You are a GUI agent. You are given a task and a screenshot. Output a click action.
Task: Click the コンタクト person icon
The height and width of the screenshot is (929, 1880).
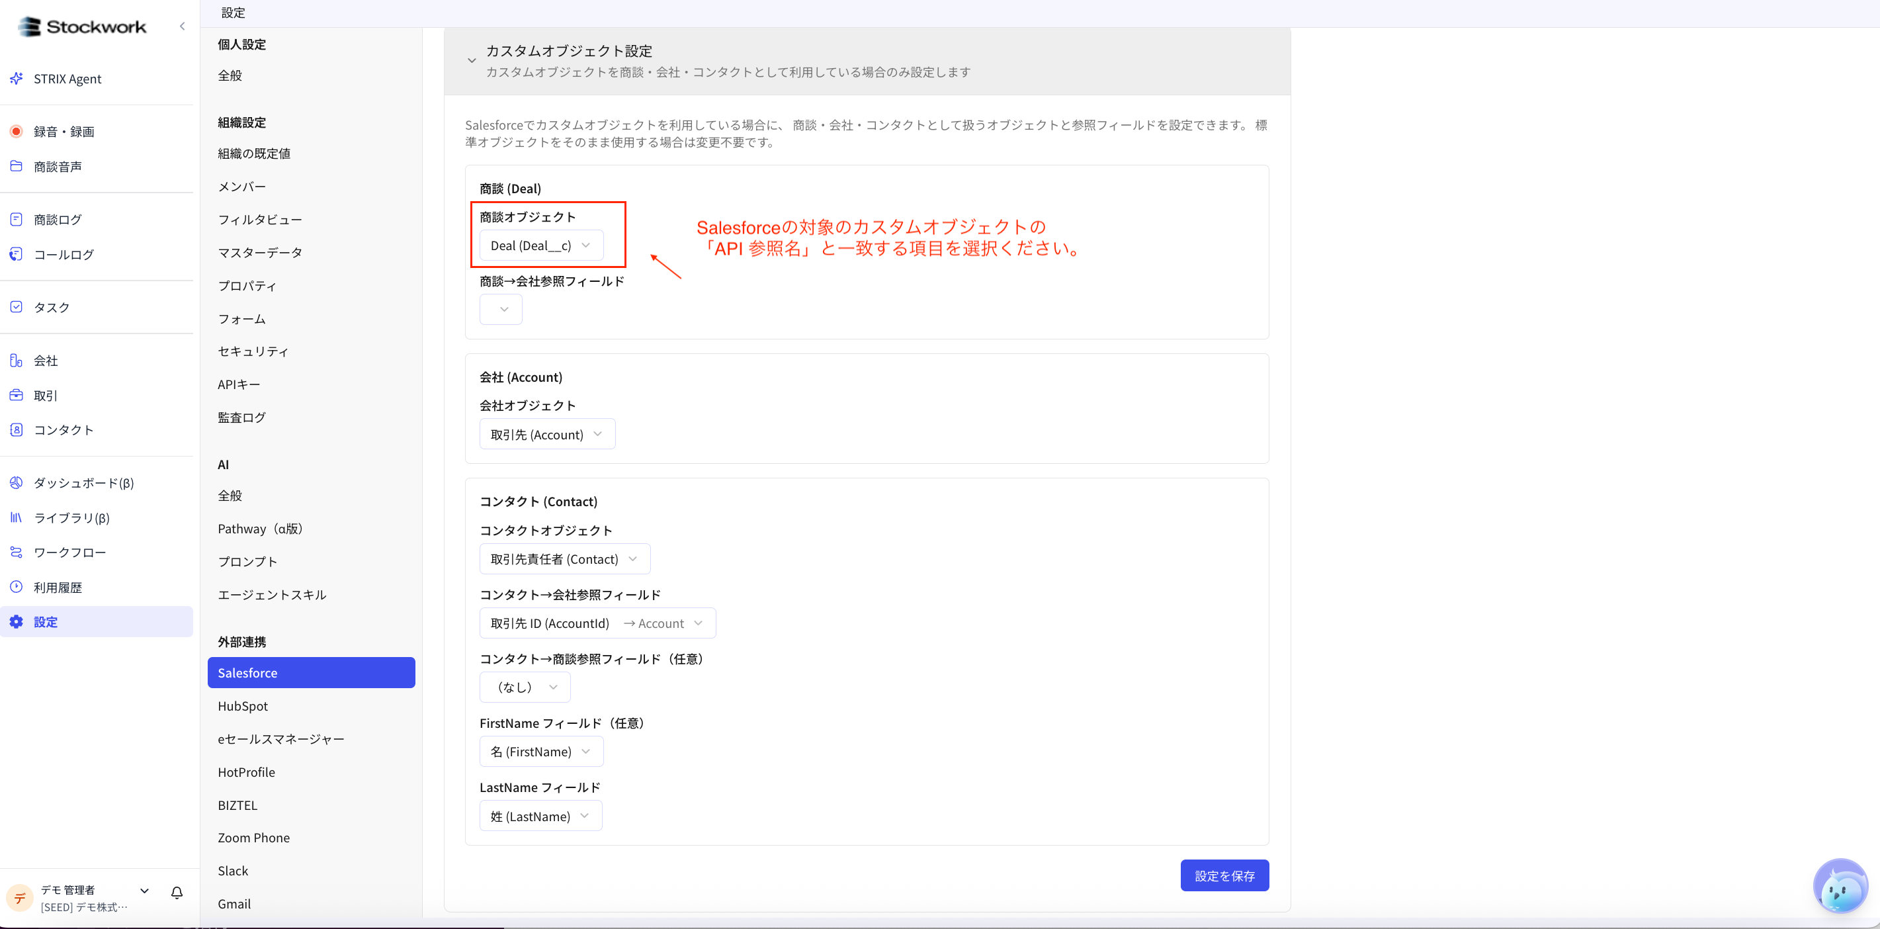point(16,430)
